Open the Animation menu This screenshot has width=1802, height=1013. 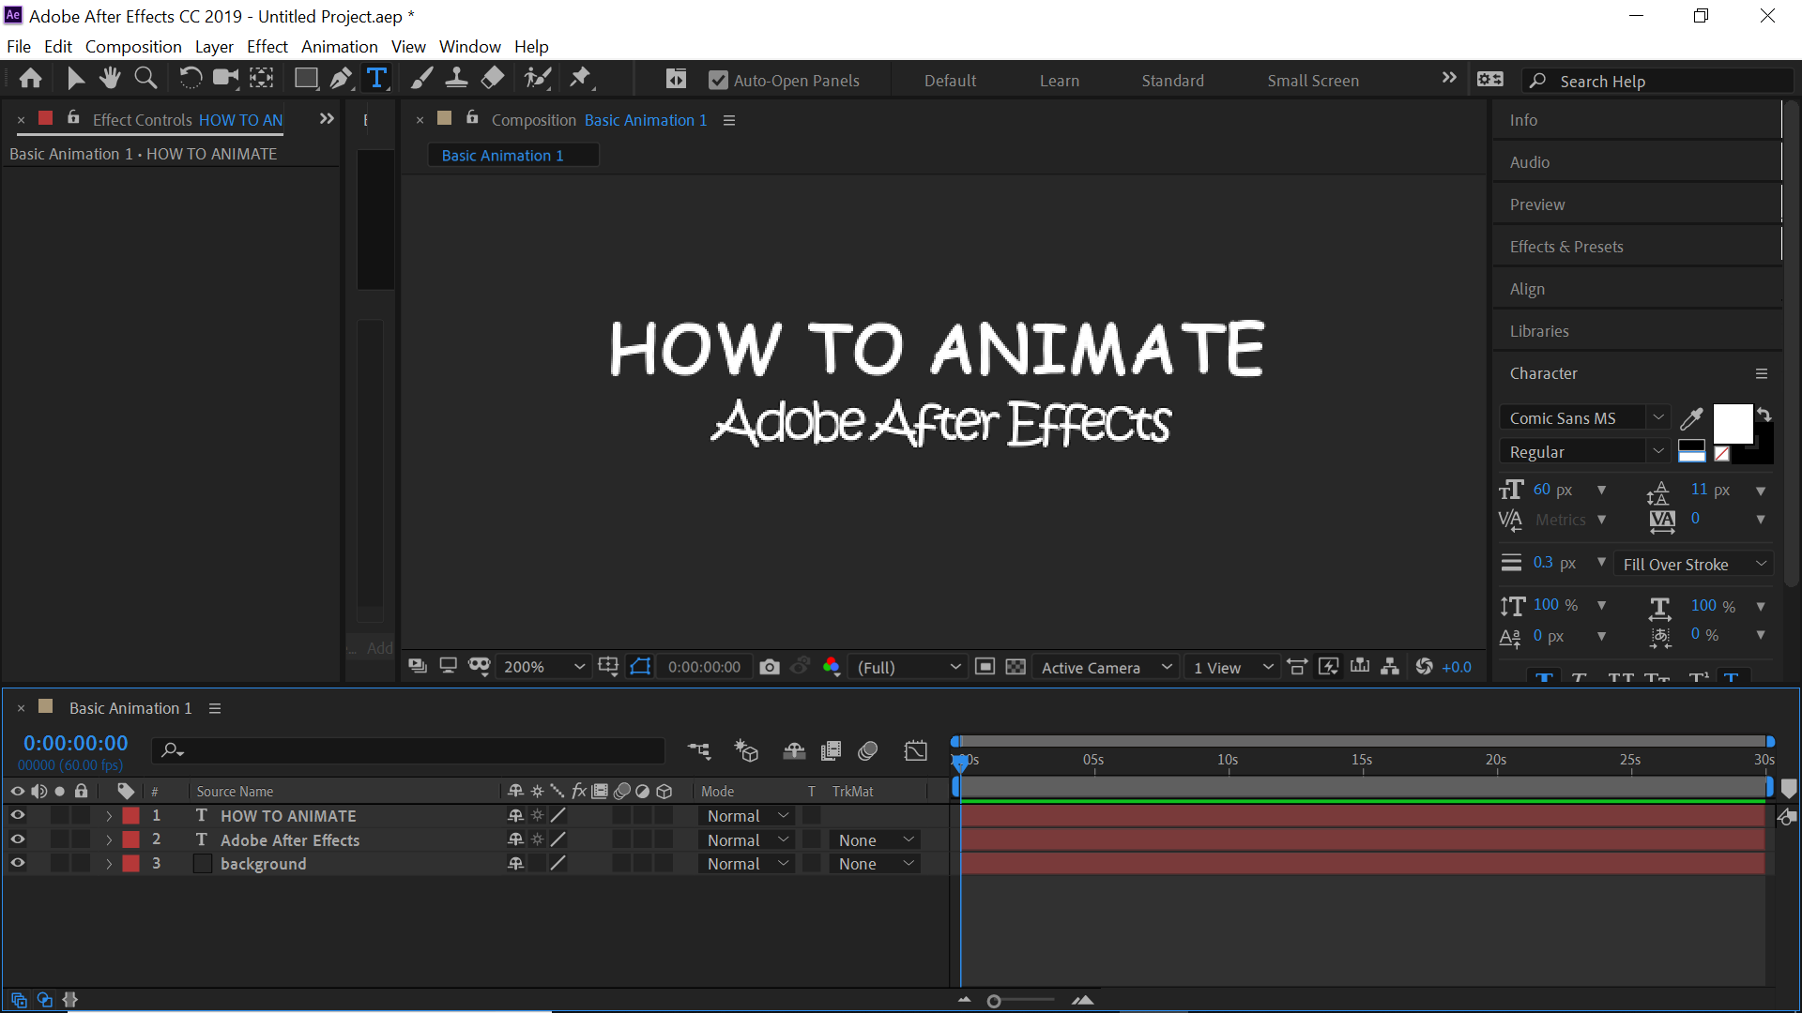click(339, 46)
